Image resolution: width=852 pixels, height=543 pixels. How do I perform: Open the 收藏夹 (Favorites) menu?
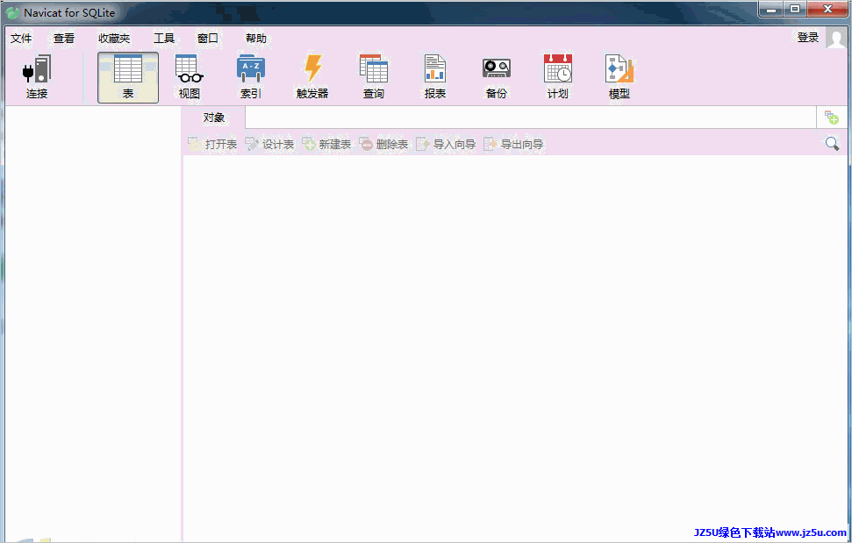click(x=114, y=38)
